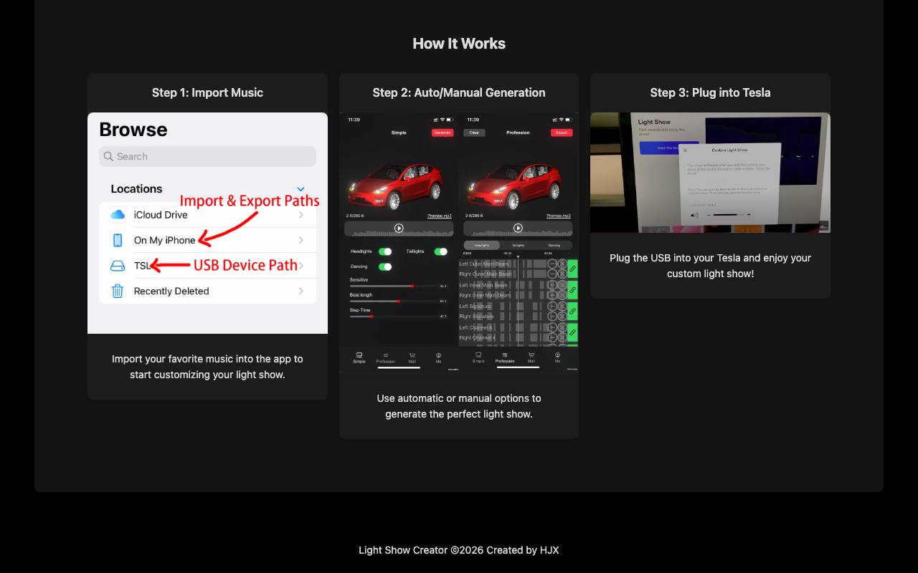Adjust the Step Time slider
Viewport: 918px width, 573px height.
394,316
